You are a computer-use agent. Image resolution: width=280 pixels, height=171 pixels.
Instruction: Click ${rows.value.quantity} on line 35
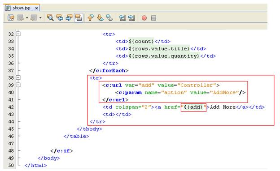(x=164, y=56)
